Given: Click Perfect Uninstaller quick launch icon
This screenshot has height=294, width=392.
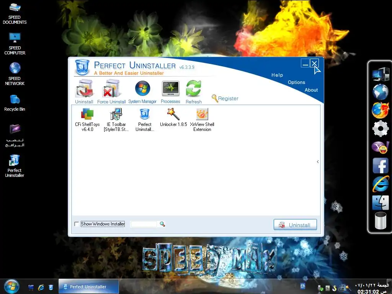Looking at the screenshot, I should coord(51,287).
